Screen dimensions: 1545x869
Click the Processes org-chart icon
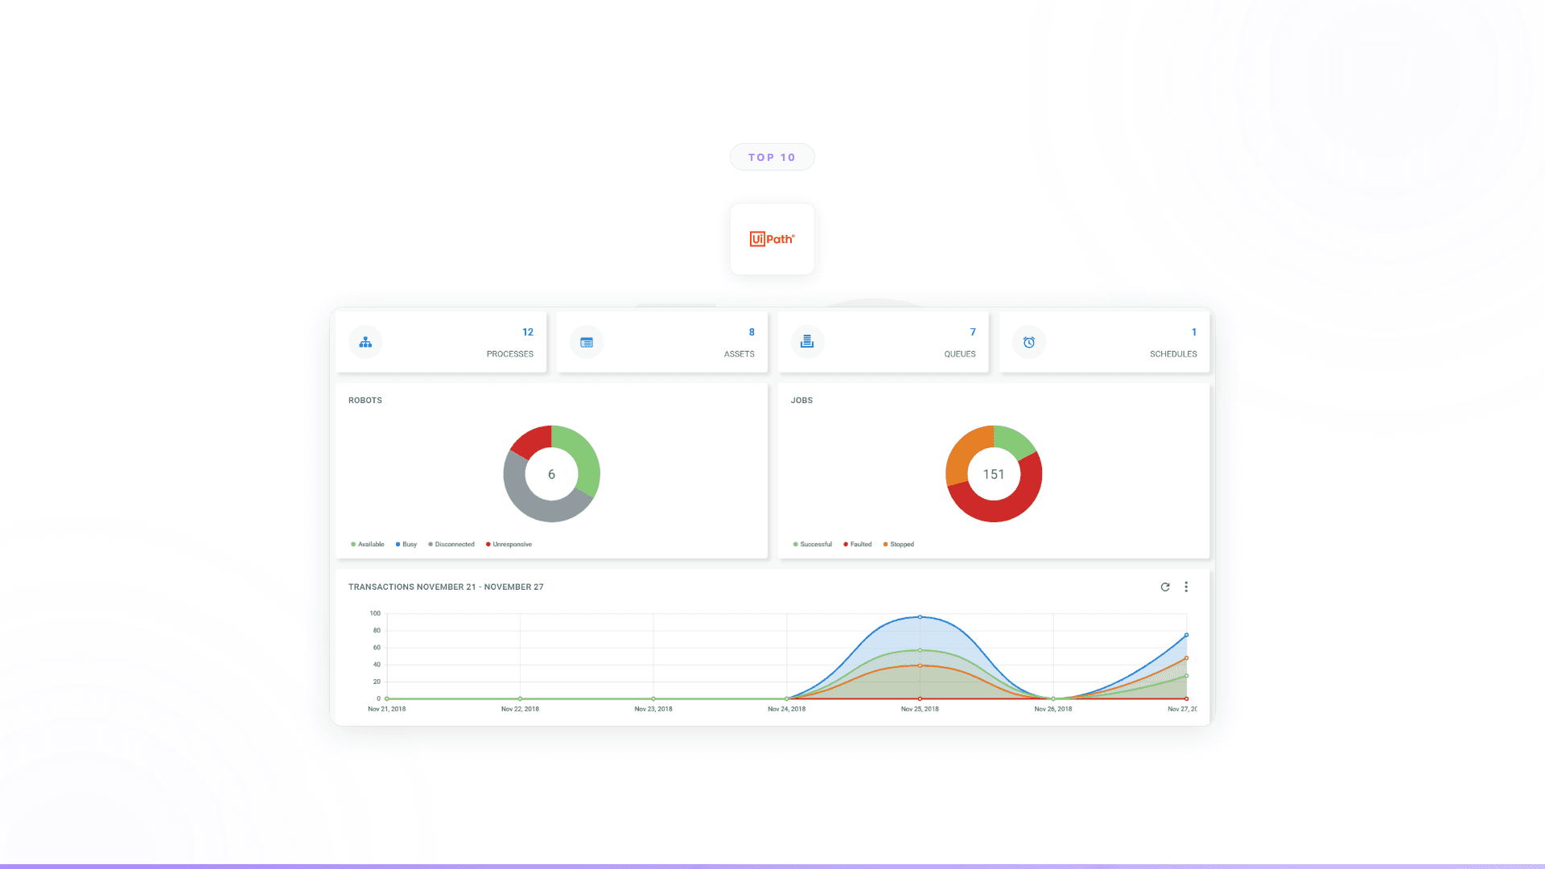[365, 342]
